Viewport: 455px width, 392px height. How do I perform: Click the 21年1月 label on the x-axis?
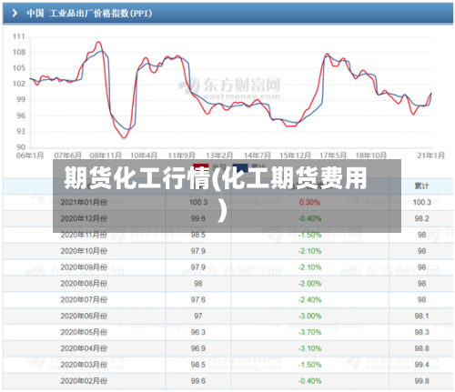[x=430, y=156]
